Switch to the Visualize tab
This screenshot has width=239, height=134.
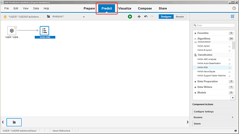coord(125,9)
